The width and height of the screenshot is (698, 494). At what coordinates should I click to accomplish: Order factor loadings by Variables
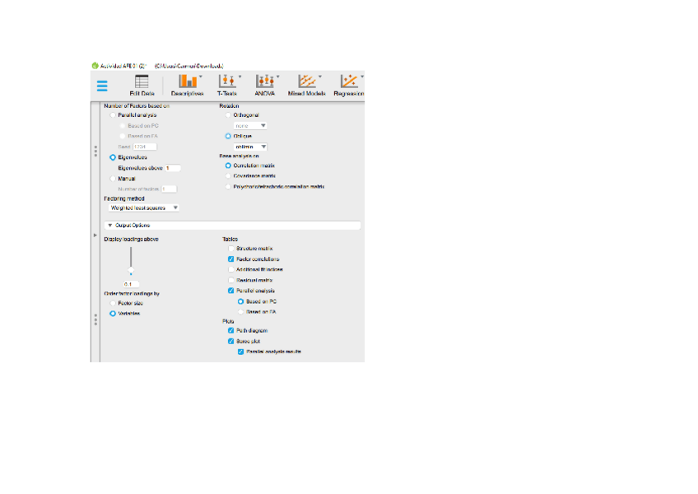[x=113, y=314]
